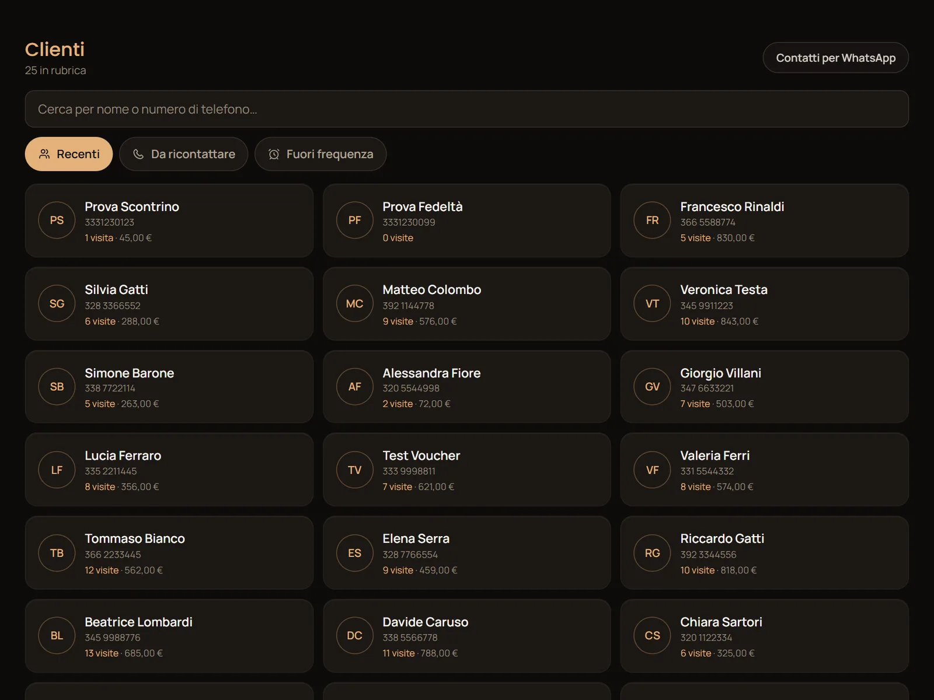Open the Tommaso Bianco client name
The image size is (934, 700).
(135, 539)
